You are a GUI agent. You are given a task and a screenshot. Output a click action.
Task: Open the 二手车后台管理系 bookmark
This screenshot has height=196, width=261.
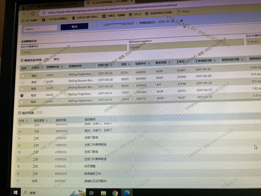(x=55, y=19)
